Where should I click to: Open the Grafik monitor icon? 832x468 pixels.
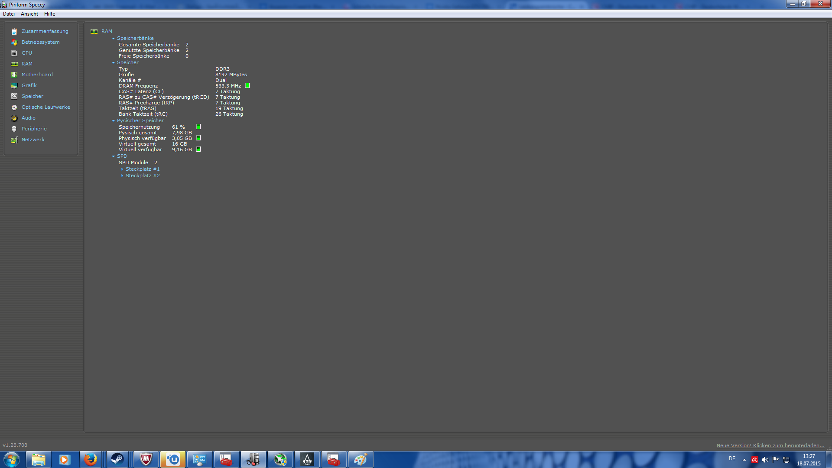click(x=14, y=85)
